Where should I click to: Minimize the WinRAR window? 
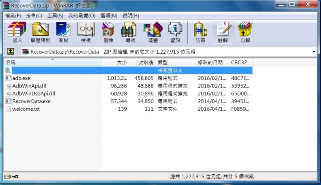(281, 4)
